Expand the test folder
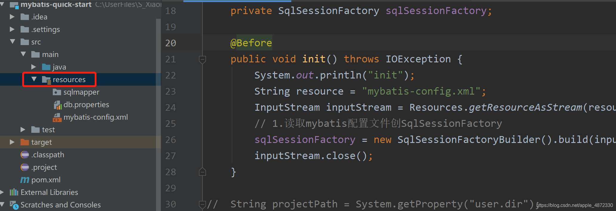Image resolution: width=616 pixels, height=211 pixels. [x=23, y=129]
